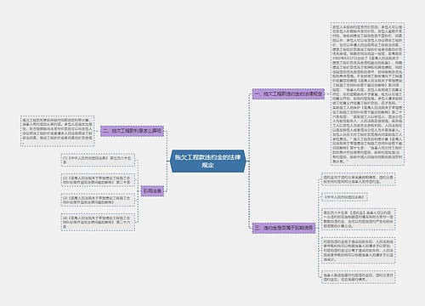Screen dimensions: 425x306
Task: Click the text box describing 拖欠工程款利息 calculation
Action: coord(57,131)
